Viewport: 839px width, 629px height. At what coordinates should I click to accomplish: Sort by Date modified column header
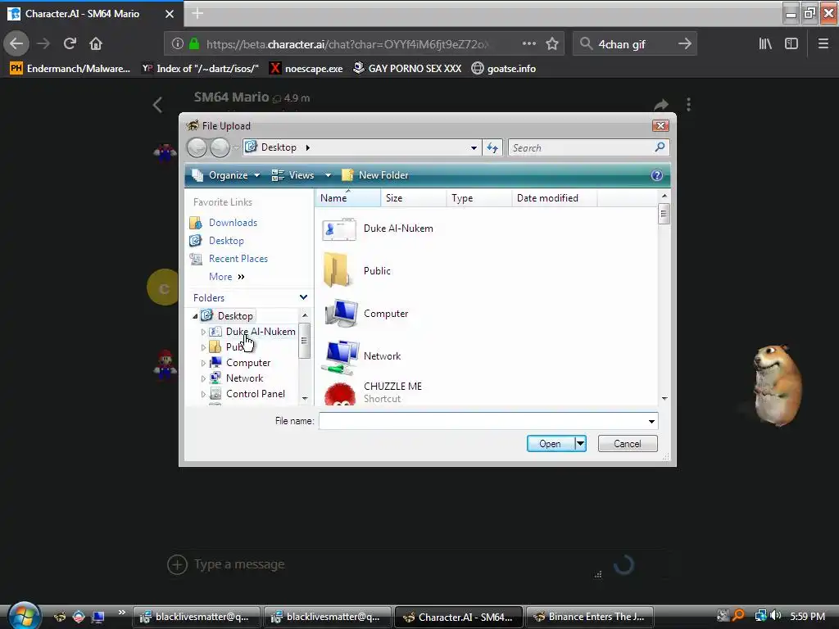pos(555,198)
